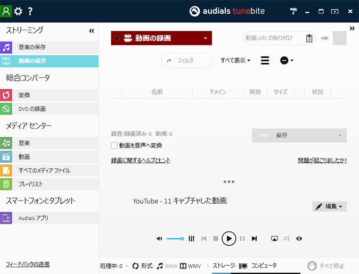359x274 pixels.
Task: Sort by ドメイン column header
Action: [x=218, y=92]
